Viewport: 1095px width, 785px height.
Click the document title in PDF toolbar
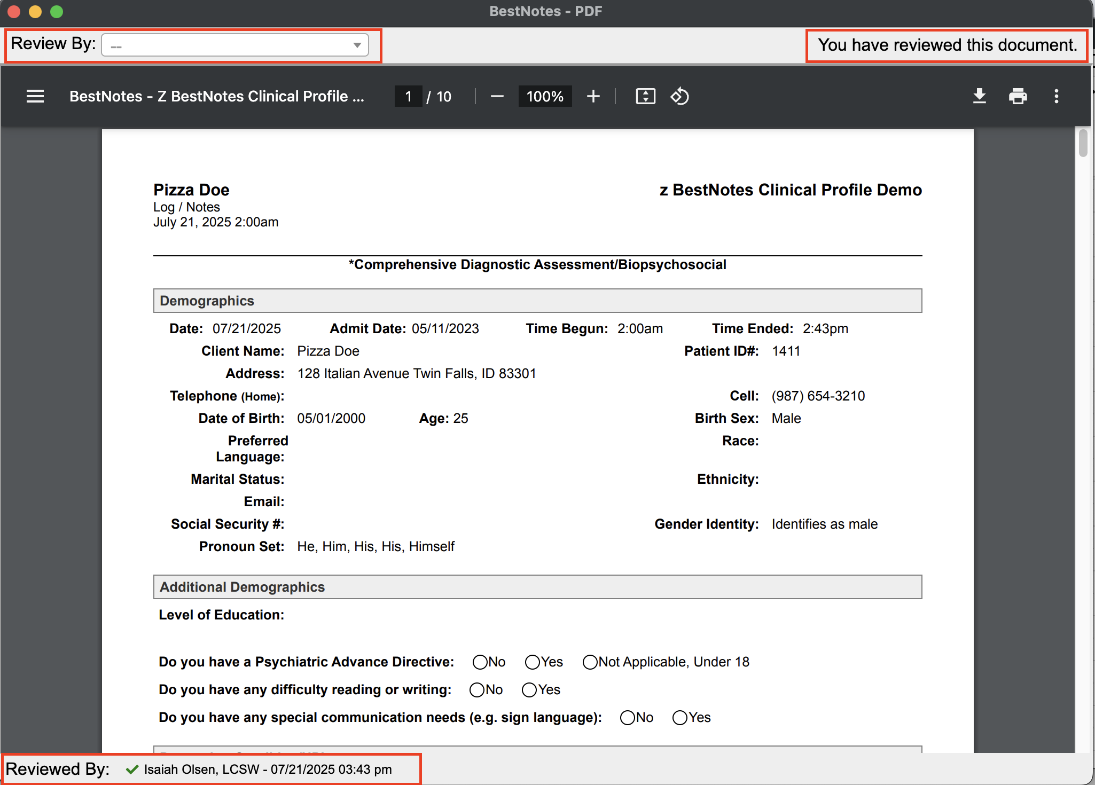coord(217,96)
